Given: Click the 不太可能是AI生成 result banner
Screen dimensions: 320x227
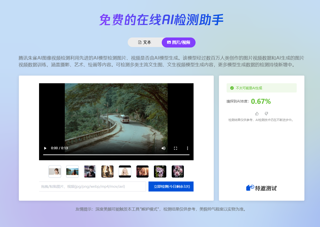Looking at the screenshot, I should (262, 88).
